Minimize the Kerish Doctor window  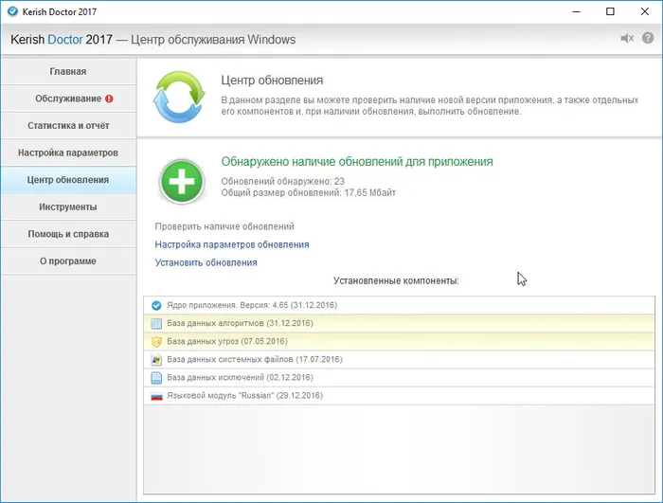click(576, 11)
